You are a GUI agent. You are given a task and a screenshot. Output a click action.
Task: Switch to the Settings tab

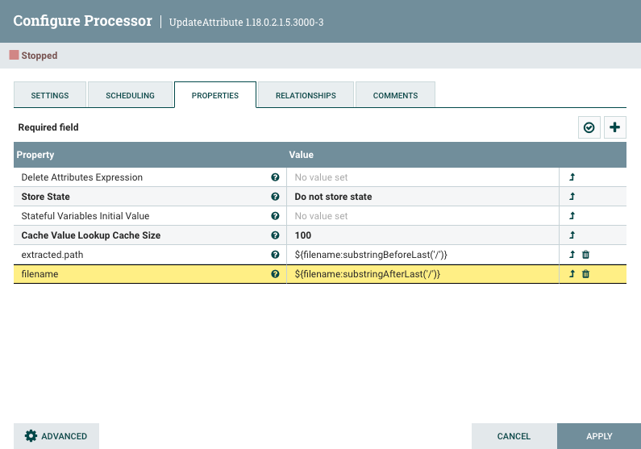pos(50,95)
